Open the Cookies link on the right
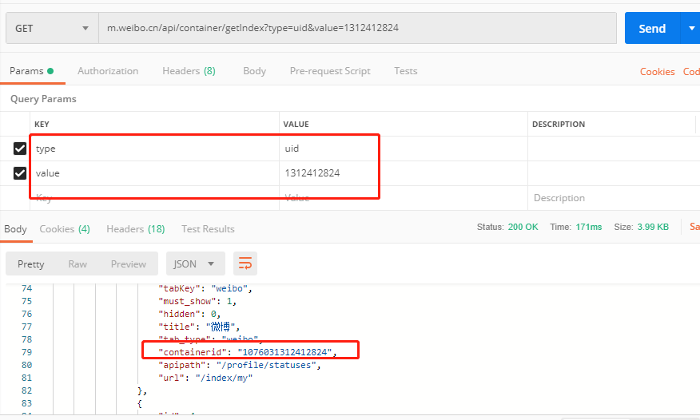700x420 pixels. point(657,72)
